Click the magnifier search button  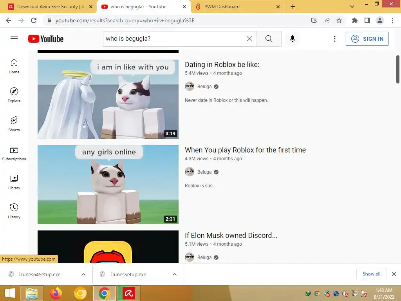click(269, 39)
